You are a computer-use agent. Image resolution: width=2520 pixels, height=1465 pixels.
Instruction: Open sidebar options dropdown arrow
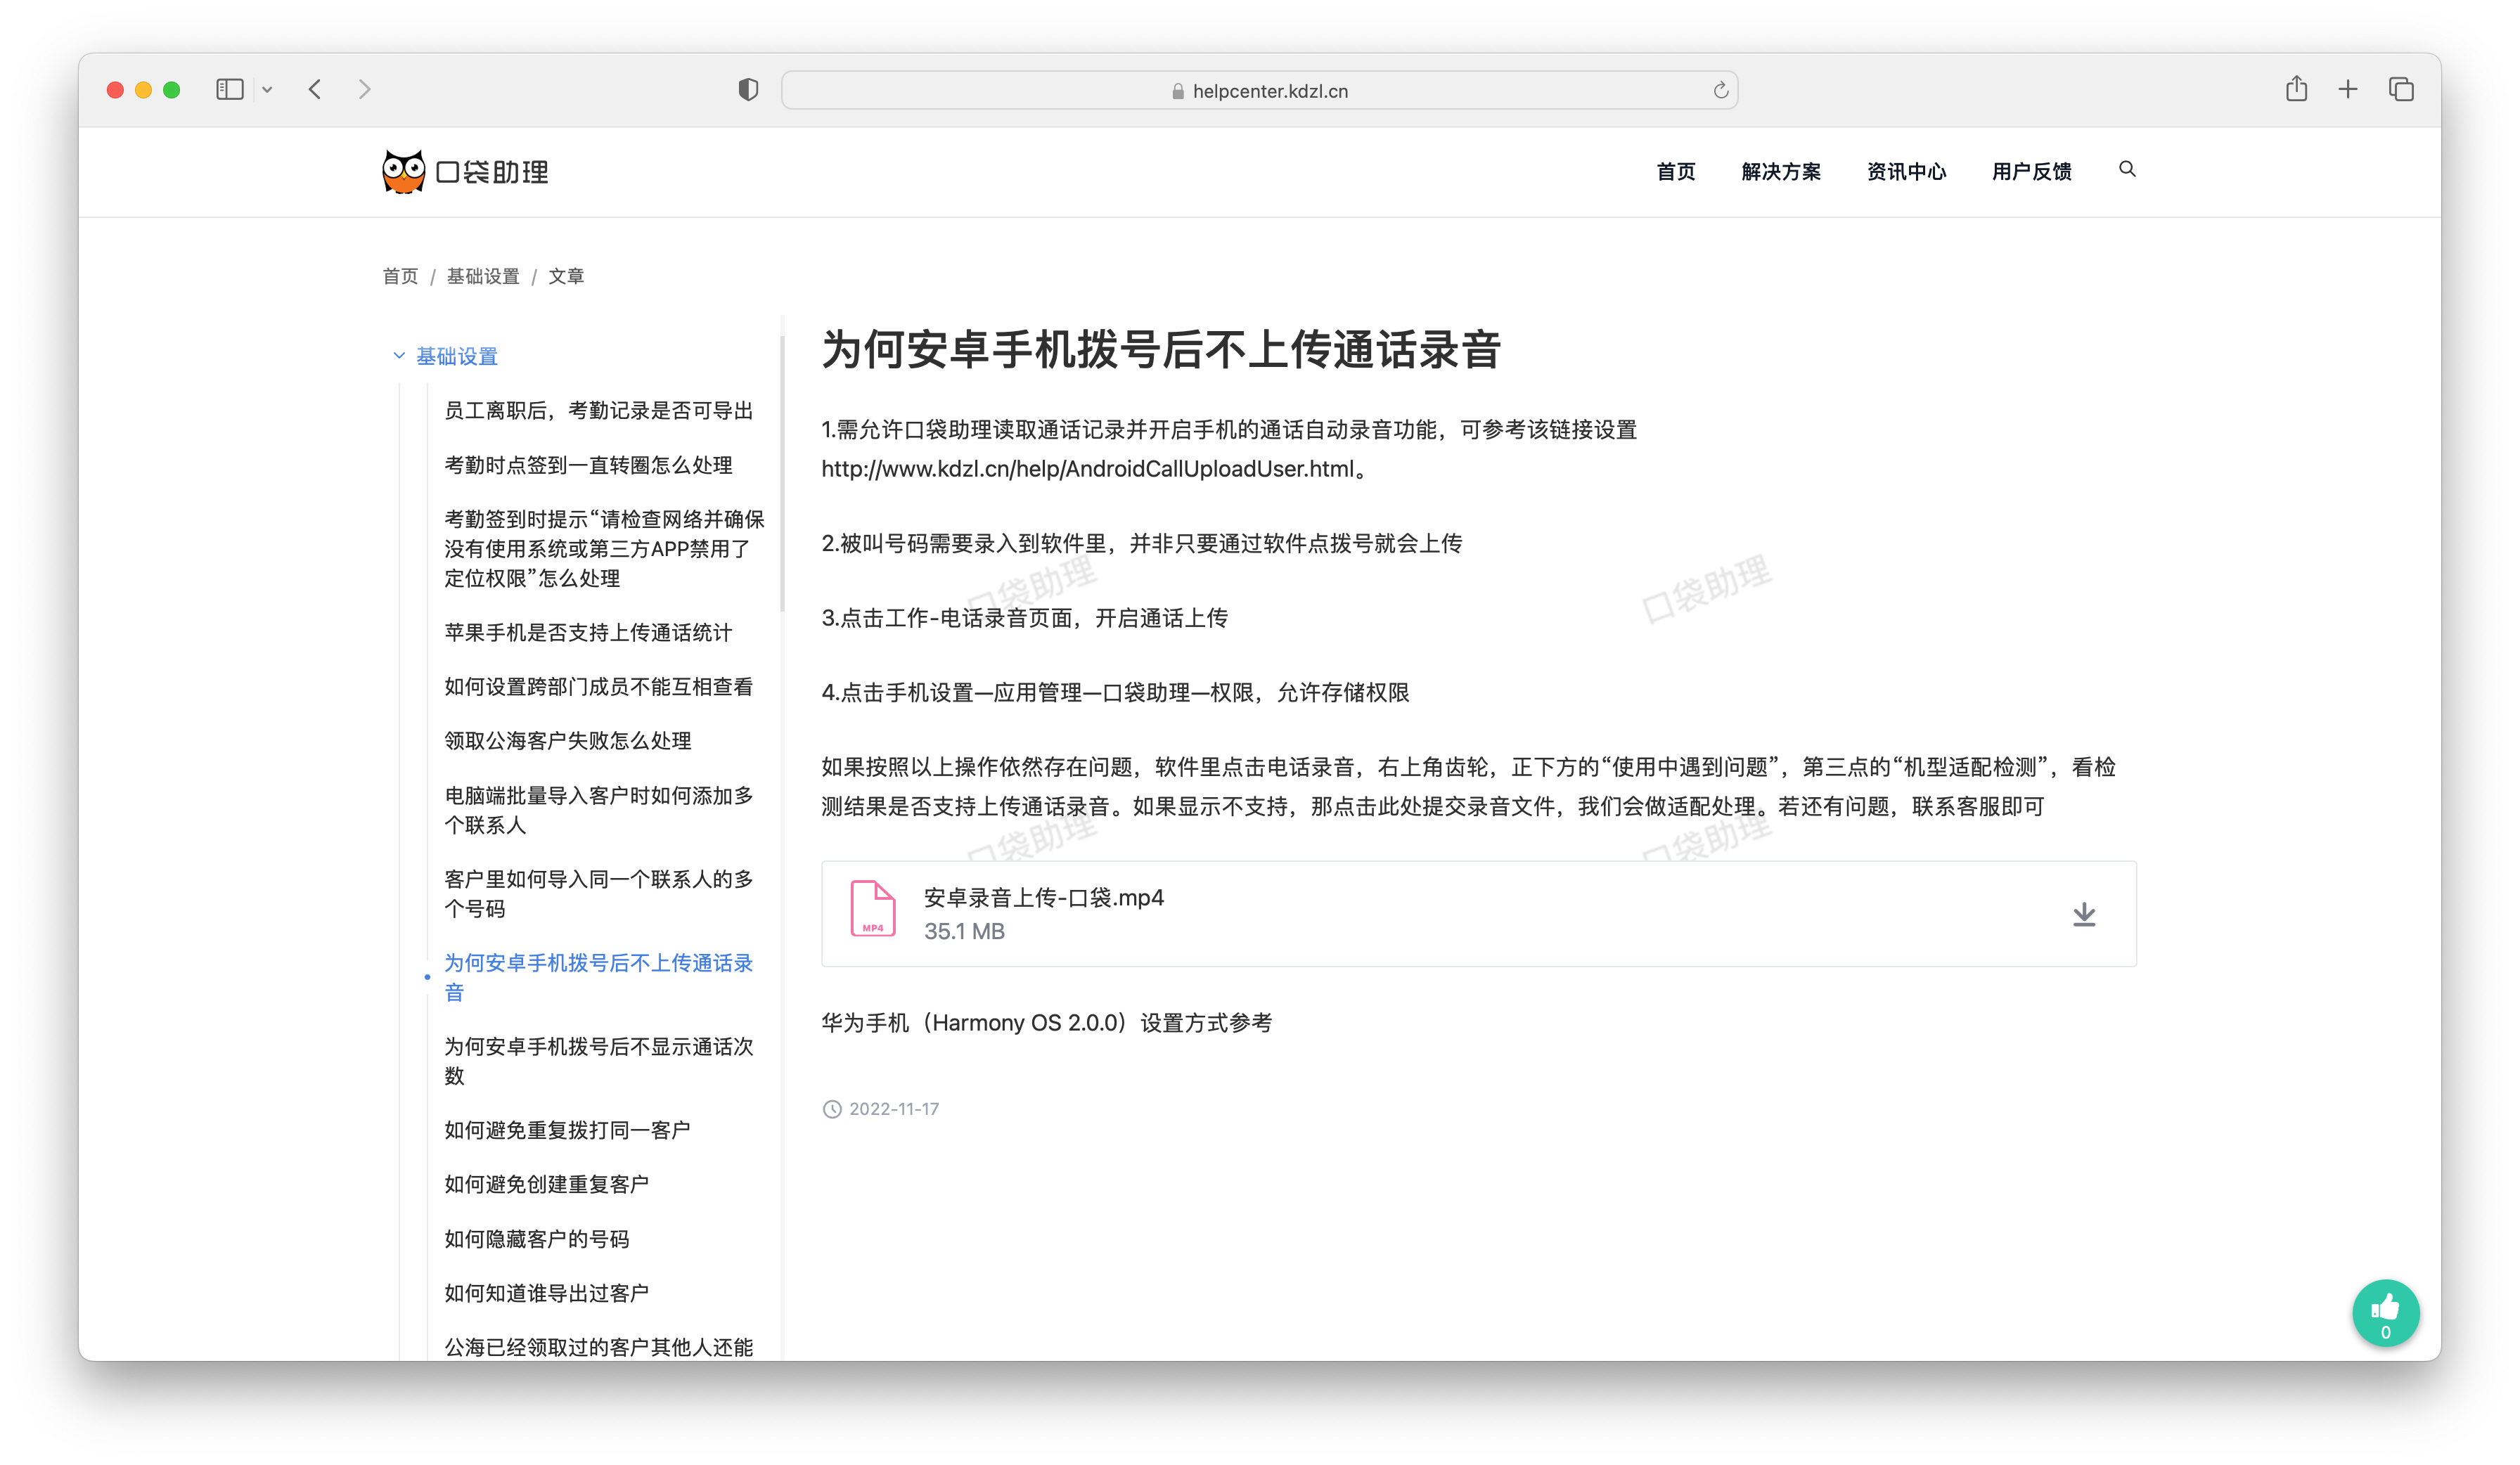pyautogui.click(x=267, y=90)
